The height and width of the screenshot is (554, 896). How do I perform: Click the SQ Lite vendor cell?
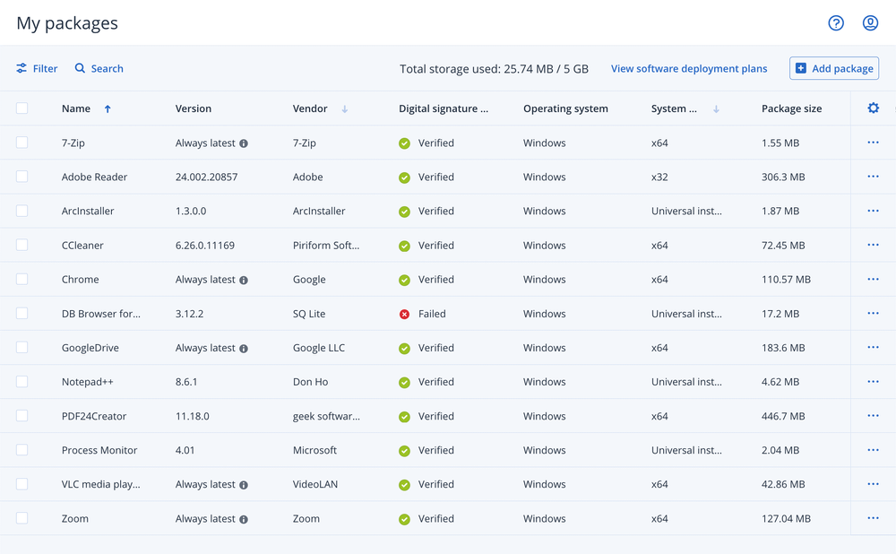coord(309,314)
